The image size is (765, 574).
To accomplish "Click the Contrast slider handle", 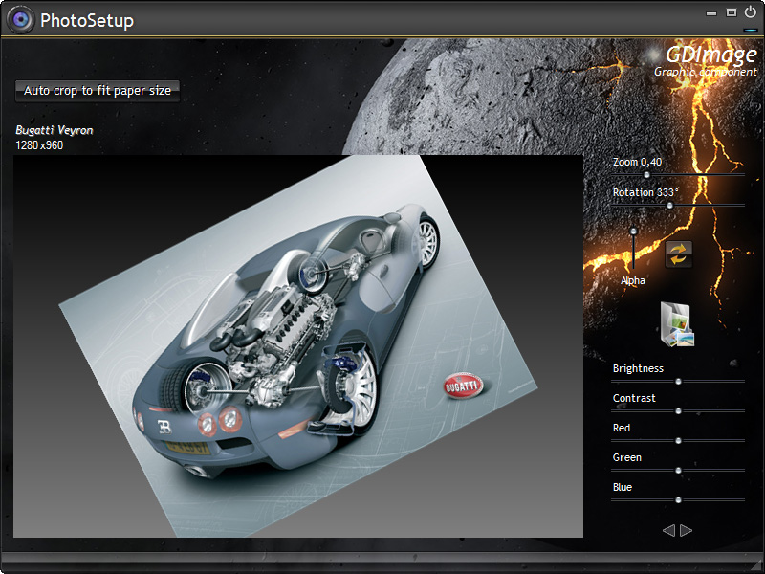I will pos(678,411).
